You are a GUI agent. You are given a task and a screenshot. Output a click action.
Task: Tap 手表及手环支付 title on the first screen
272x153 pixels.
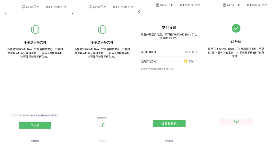click(35, 42)
